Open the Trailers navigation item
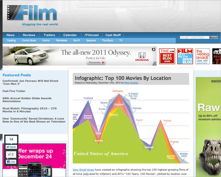 [49, 35]
